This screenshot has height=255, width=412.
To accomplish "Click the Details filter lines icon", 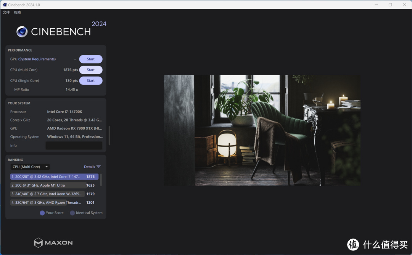I will pos(99,167).
